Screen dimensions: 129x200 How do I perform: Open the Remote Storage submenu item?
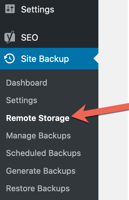(x=38, y=118)
